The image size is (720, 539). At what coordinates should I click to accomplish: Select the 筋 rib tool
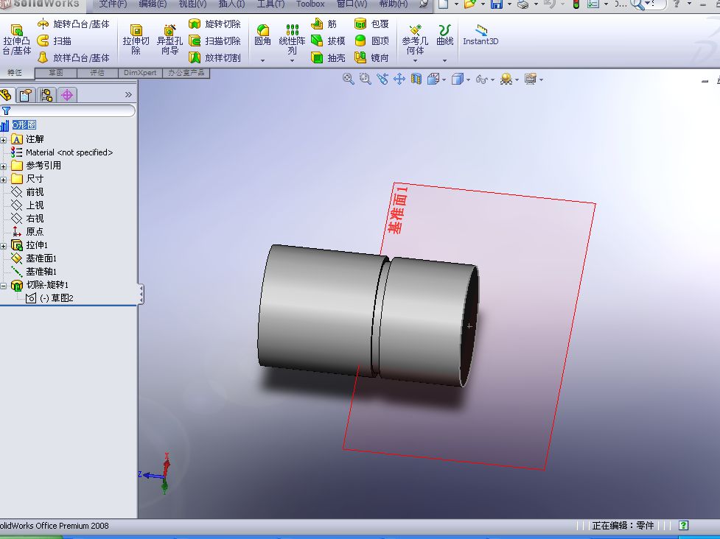[324, 24]
